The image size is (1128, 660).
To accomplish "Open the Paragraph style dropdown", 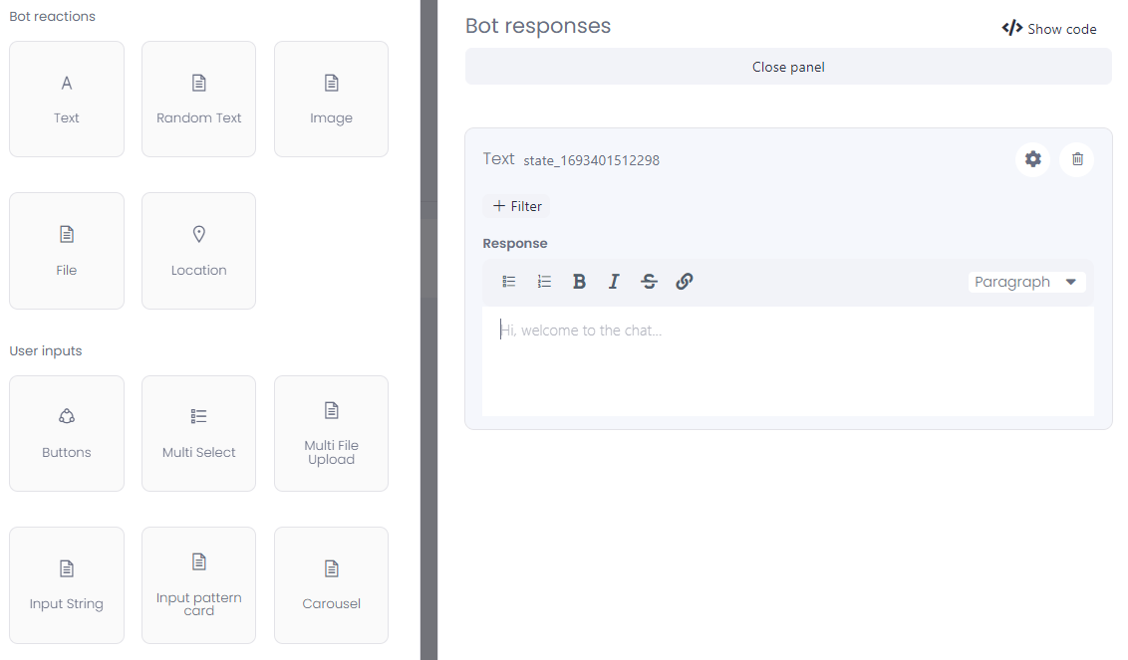I will [1026, 282].
